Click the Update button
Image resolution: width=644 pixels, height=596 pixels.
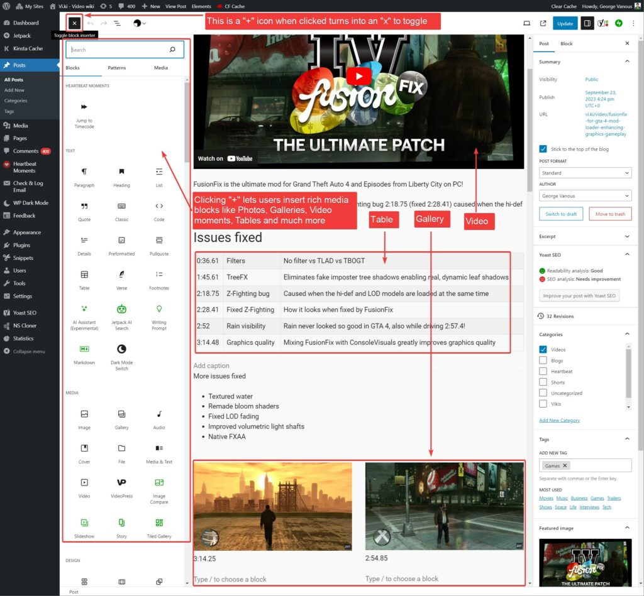pyautogui.click(x=565, y=23)
